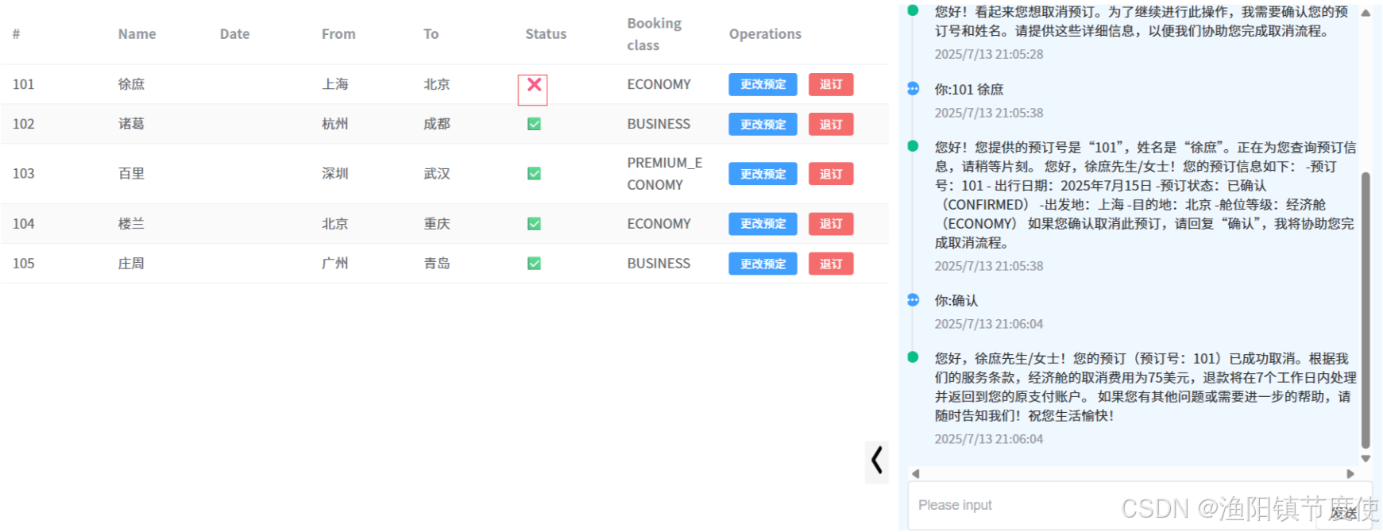Click the destination cell '重庆'

[436, 224]
